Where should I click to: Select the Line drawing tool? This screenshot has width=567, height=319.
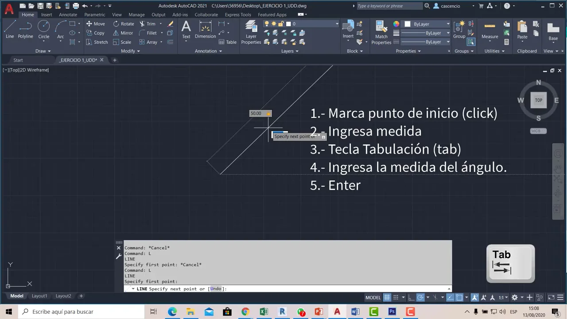coord(10,30)
